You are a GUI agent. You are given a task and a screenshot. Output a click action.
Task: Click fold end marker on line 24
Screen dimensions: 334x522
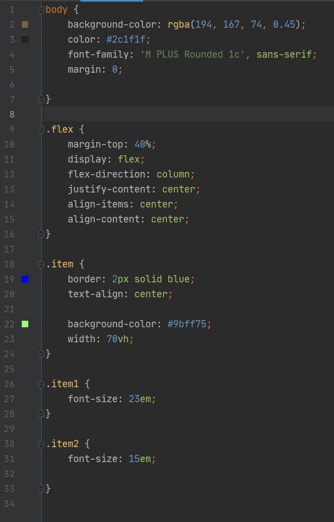[41, 353]
